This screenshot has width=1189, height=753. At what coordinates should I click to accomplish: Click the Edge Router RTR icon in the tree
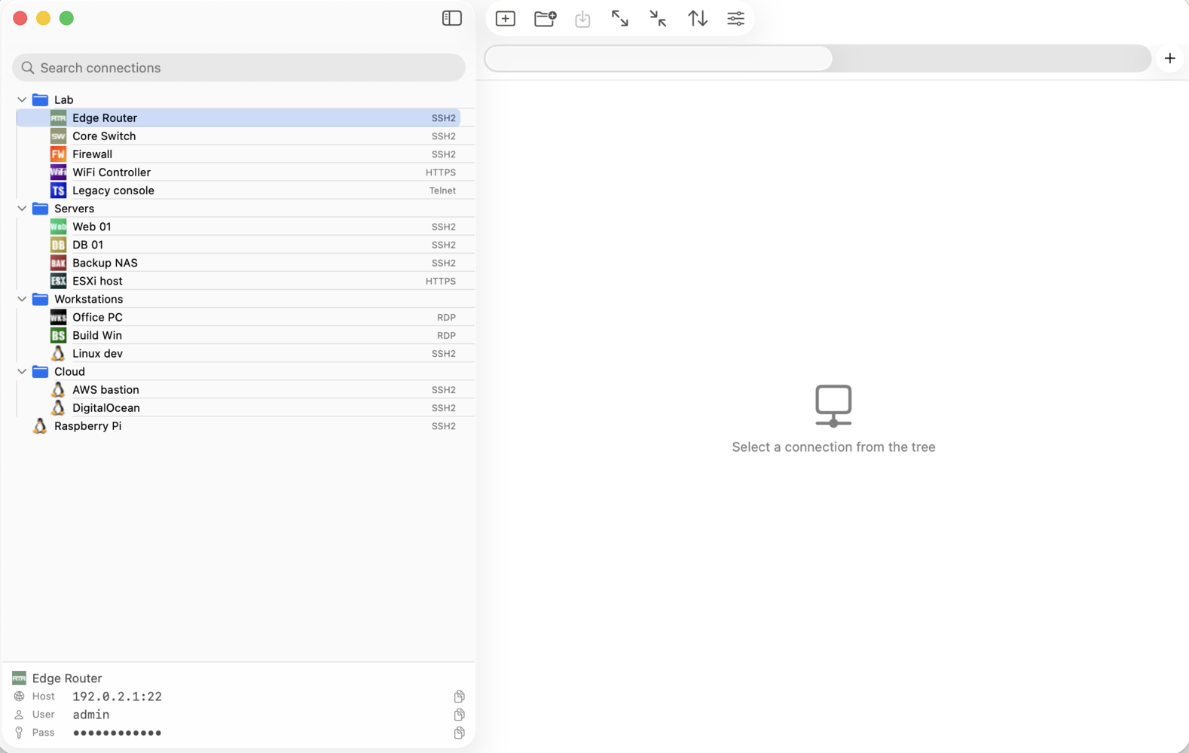(x=58, y=117)
